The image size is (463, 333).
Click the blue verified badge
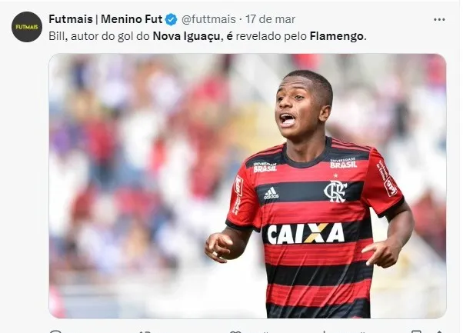pyautogui.click(x=171, y=19)
